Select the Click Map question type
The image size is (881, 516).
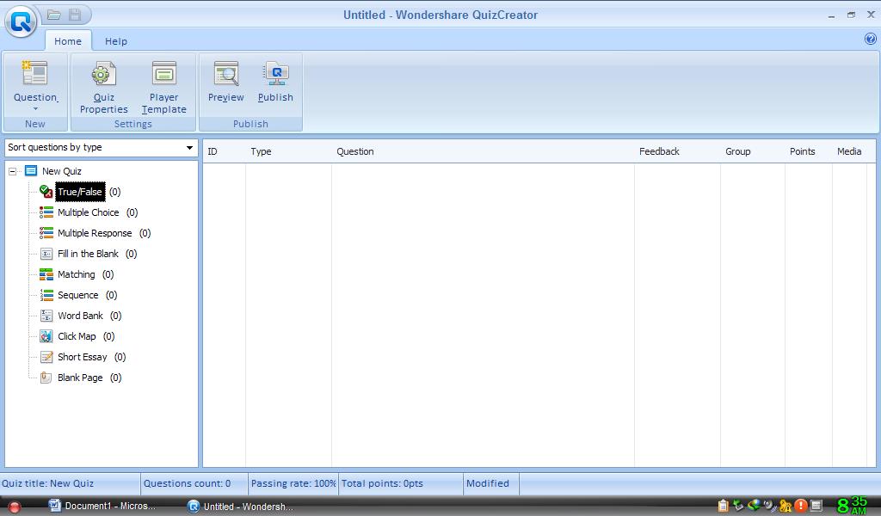pyautogui.click(x=77, y=336)
